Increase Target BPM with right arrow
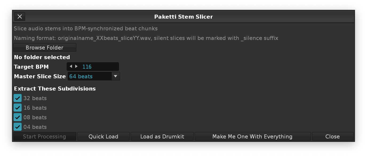 77,66
